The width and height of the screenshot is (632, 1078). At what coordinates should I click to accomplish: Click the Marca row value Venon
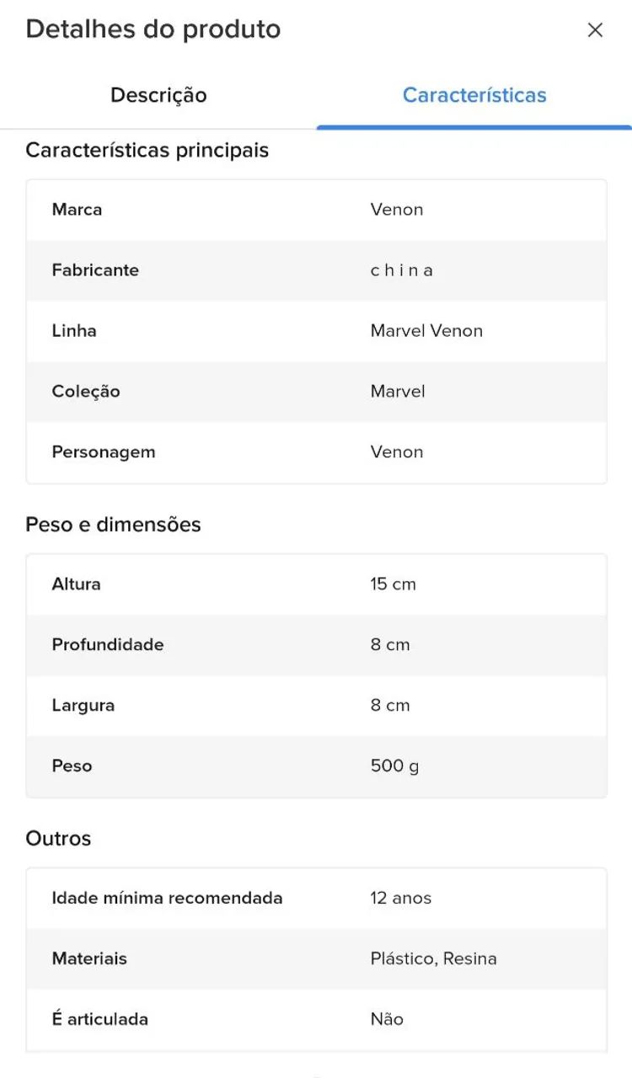(397, 210)
